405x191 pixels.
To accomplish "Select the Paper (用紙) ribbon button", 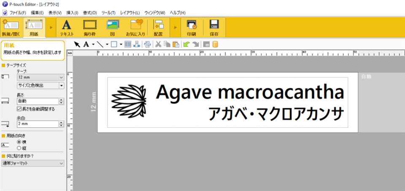I will [x=34, y=27].
